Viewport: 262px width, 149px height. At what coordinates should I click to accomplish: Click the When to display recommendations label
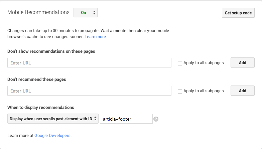point(40,108)
